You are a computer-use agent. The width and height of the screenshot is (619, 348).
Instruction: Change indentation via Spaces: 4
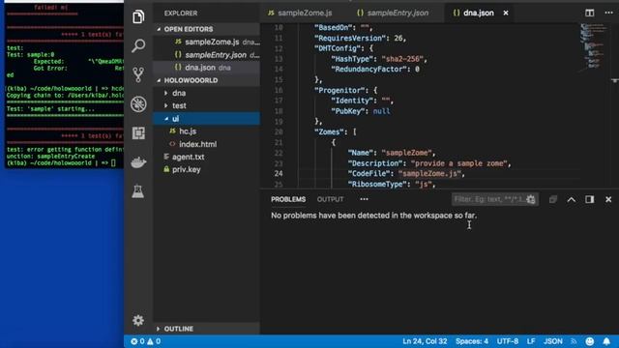[x=472, y=341]
